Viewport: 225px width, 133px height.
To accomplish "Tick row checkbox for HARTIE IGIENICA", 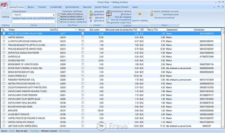I will pos(4,37).
